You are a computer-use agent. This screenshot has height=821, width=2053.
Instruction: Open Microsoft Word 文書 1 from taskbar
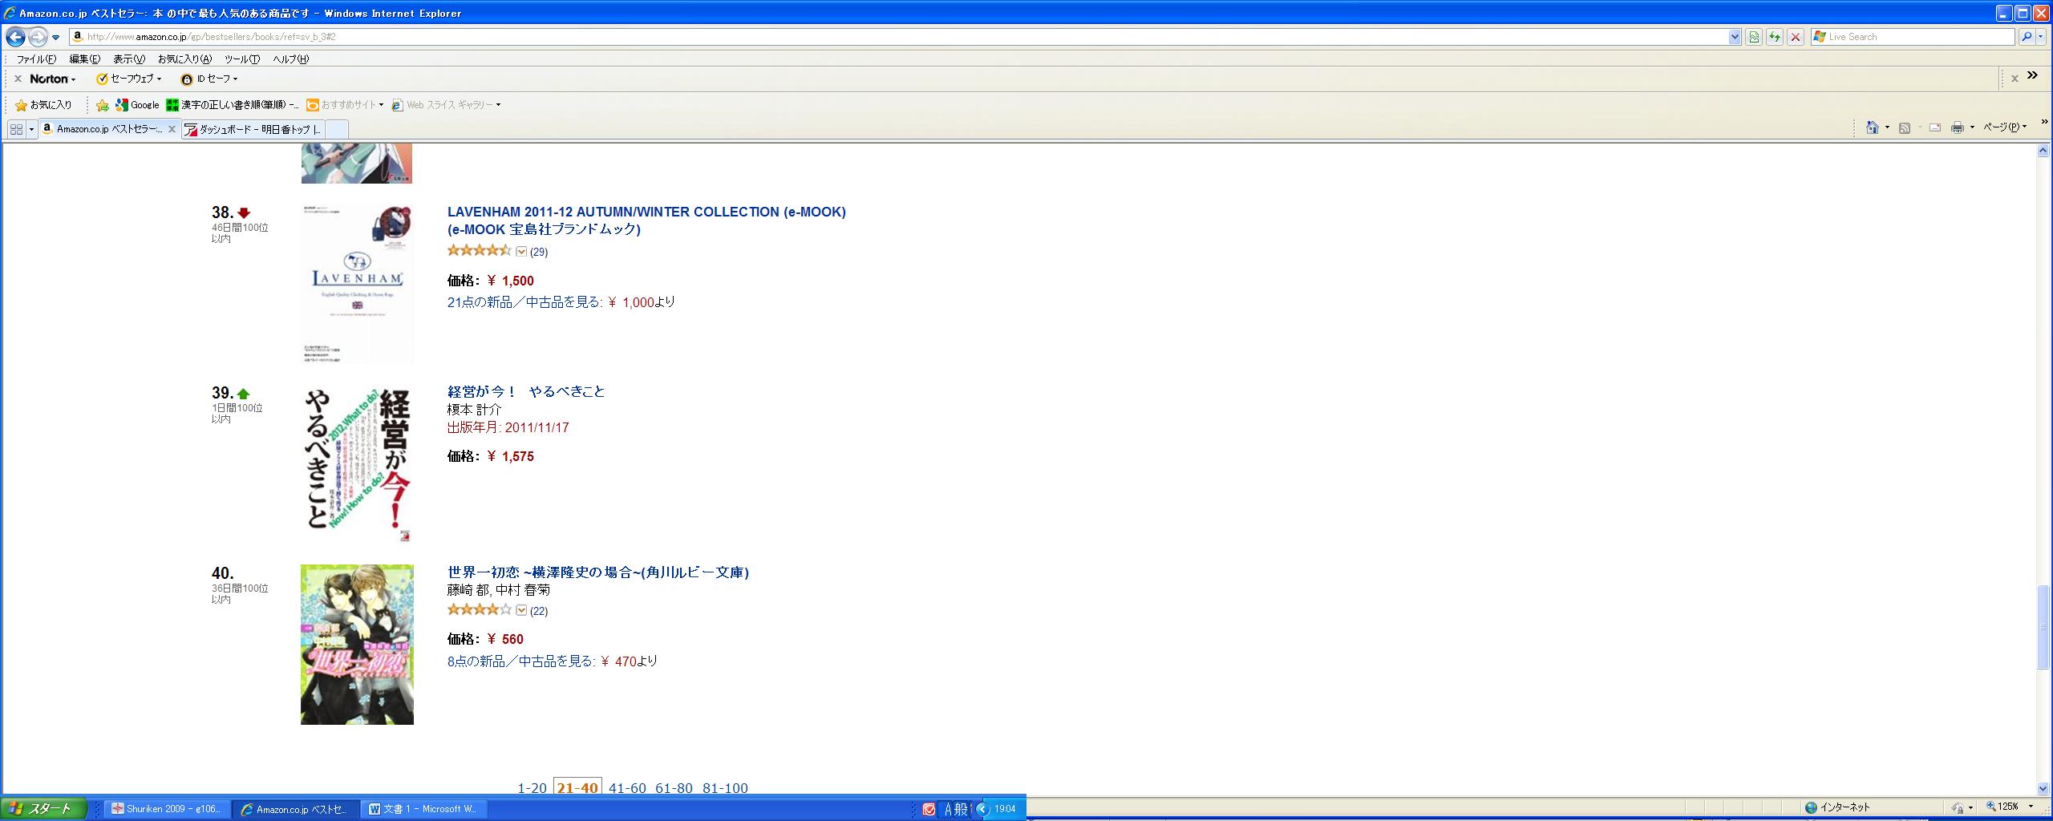(423, 809)
